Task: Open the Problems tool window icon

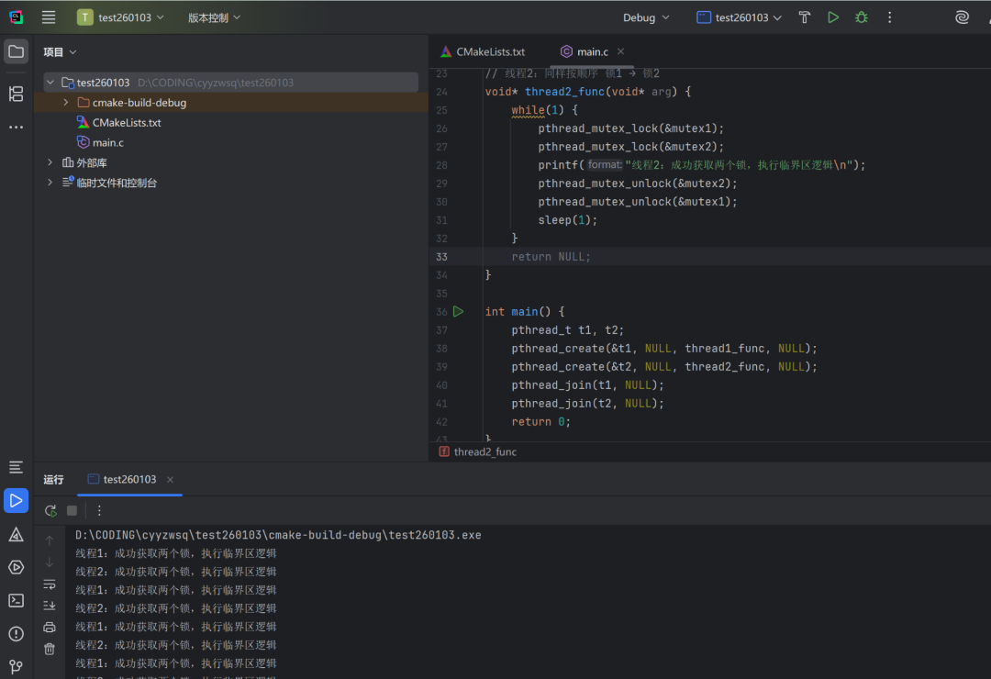Action: click(x=16, y=633)
